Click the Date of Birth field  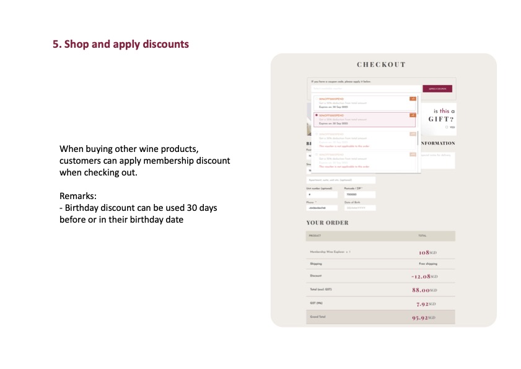pyautogui.click(x=359, y=208)
